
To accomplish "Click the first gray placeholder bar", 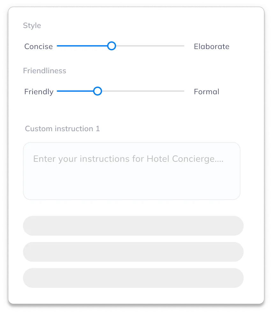I will [x=133, y=226].
